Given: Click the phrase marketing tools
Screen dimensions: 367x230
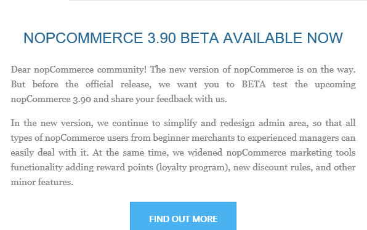Looking at the screenshot, I should click(323, 153).
